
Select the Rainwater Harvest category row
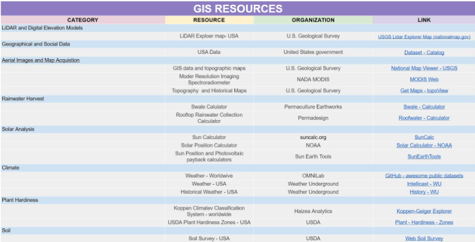pyautogui.click(x=238, y=99)
